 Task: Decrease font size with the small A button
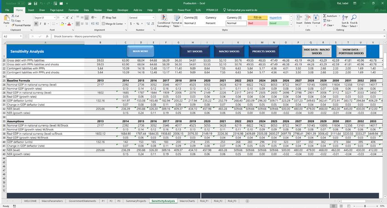click(71, 18)
